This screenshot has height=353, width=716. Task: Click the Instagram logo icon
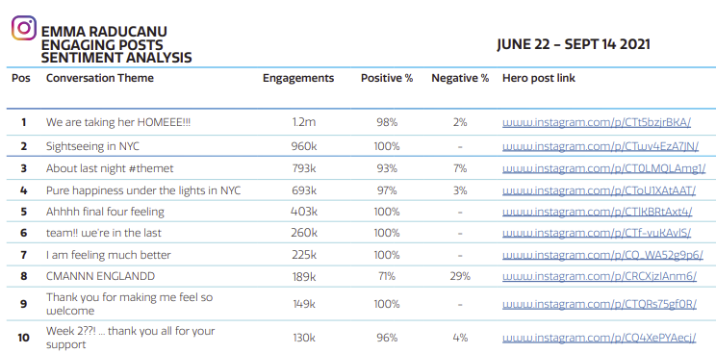tap(24, 28)
